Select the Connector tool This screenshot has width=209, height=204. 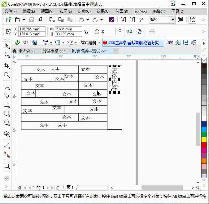coord(7,154)
